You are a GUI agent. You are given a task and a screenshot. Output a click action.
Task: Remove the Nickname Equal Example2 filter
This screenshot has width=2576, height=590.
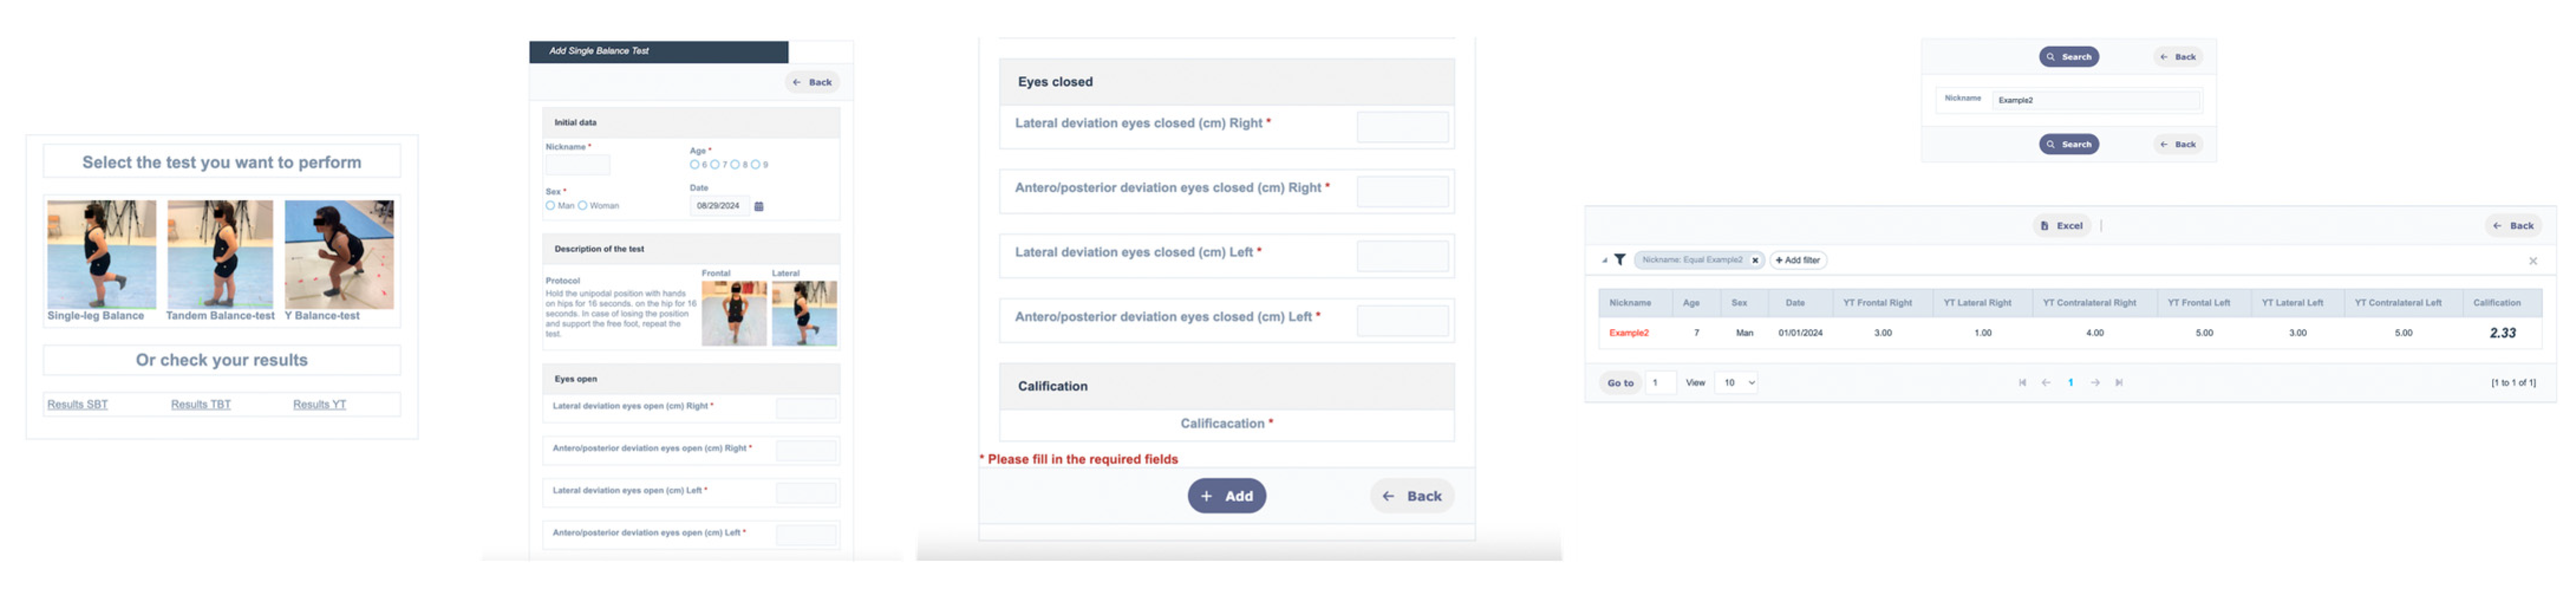[x=1754, y=260]
